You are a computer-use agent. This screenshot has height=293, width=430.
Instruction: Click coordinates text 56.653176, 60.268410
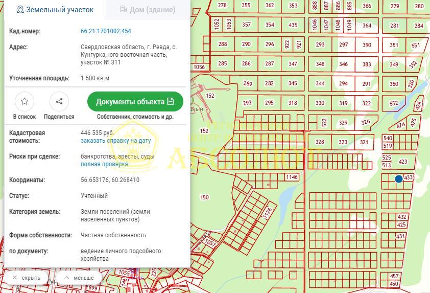(x=110, y=180)
